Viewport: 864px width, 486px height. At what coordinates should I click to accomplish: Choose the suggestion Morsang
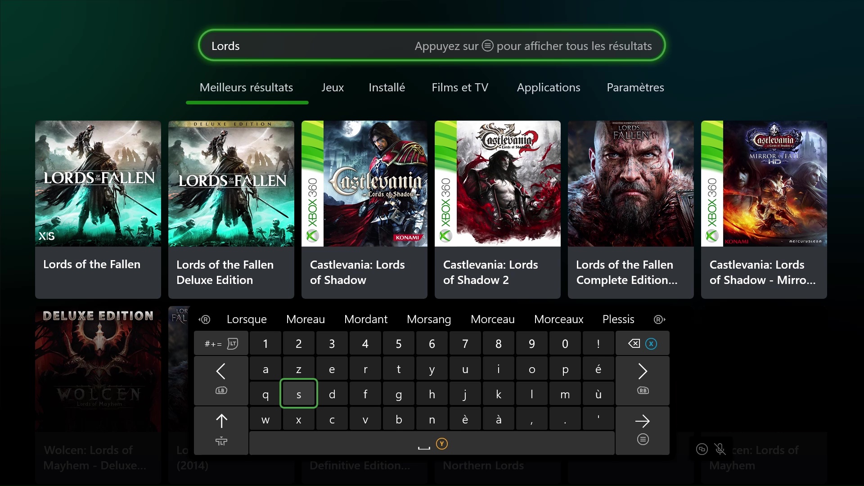[429, 319]
